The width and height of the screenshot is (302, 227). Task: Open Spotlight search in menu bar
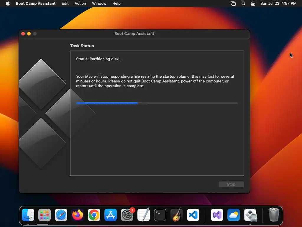(x=243, y=4)
